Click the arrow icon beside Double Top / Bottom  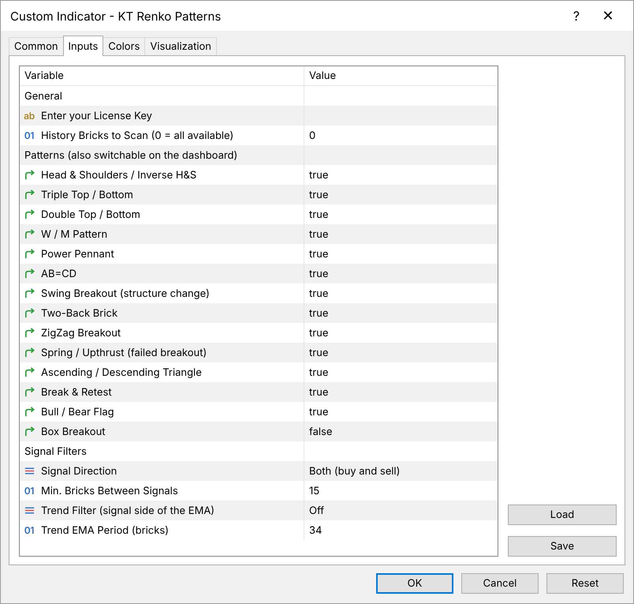[x=30, y=214]
